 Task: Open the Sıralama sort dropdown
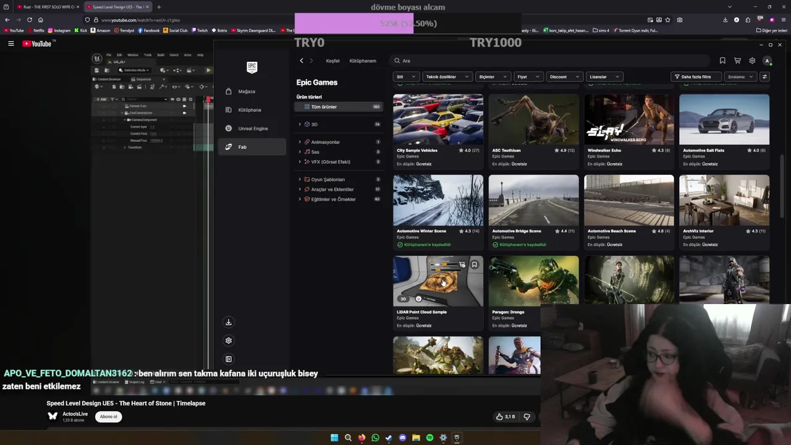point(740,77)
